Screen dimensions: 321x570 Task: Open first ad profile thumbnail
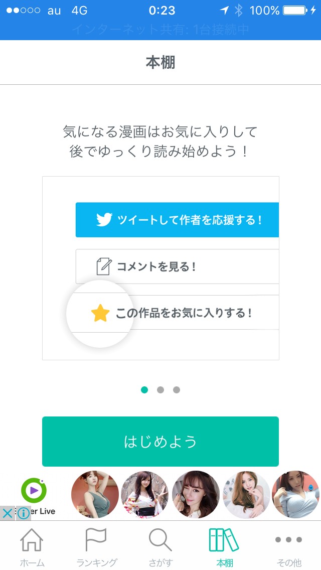click(x=95, y=495)
